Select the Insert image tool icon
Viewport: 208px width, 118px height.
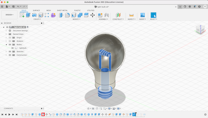click(x=142, y=15)
